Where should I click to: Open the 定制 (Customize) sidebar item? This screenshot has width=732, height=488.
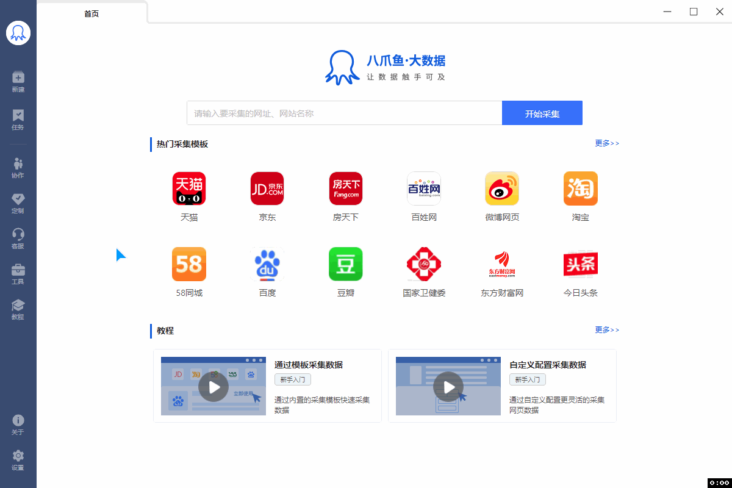click(x=18, y=203)
